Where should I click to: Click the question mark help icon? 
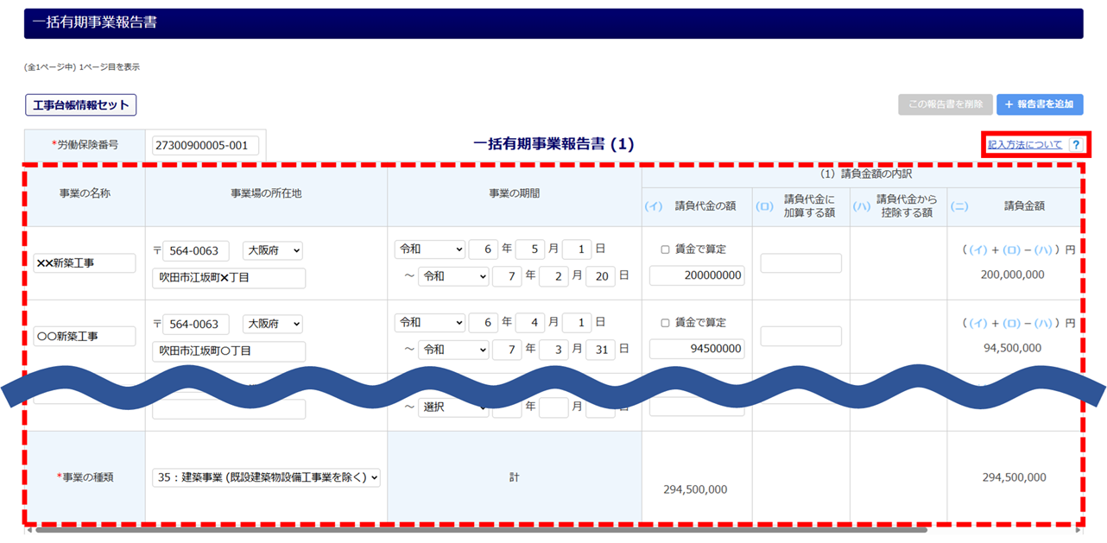tap(1076, 145)
